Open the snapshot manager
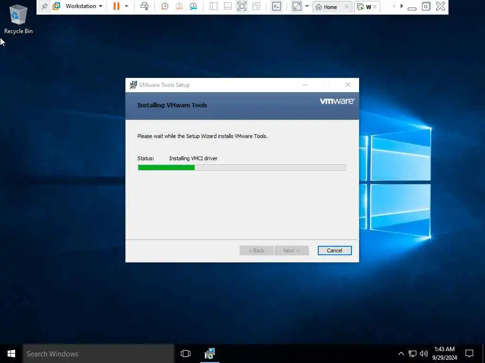This screenshot has width=485, height=363. pyautogui.click(x=193, y=6)
